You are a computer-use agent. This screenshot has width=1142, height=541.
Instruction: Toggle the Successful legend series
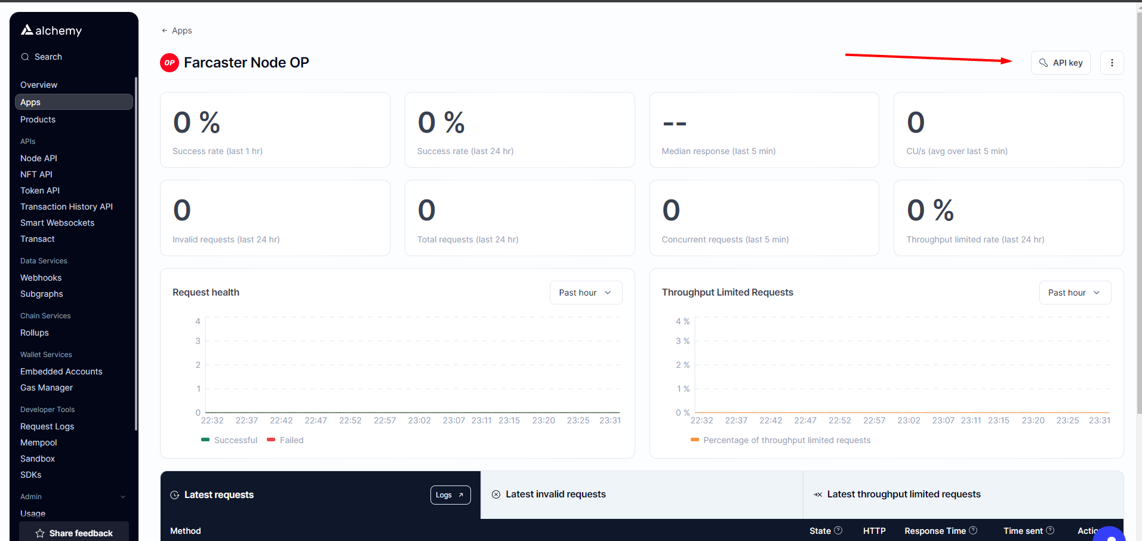[x=229, y=440]
